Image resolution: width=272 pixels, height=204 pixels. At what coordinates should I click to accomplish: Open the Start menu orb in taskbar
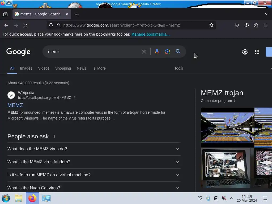[6, 198]
